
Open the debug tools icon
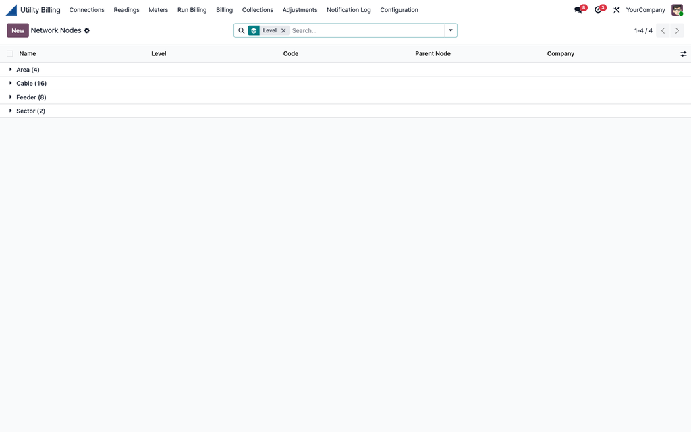click(x=617, y=9)
